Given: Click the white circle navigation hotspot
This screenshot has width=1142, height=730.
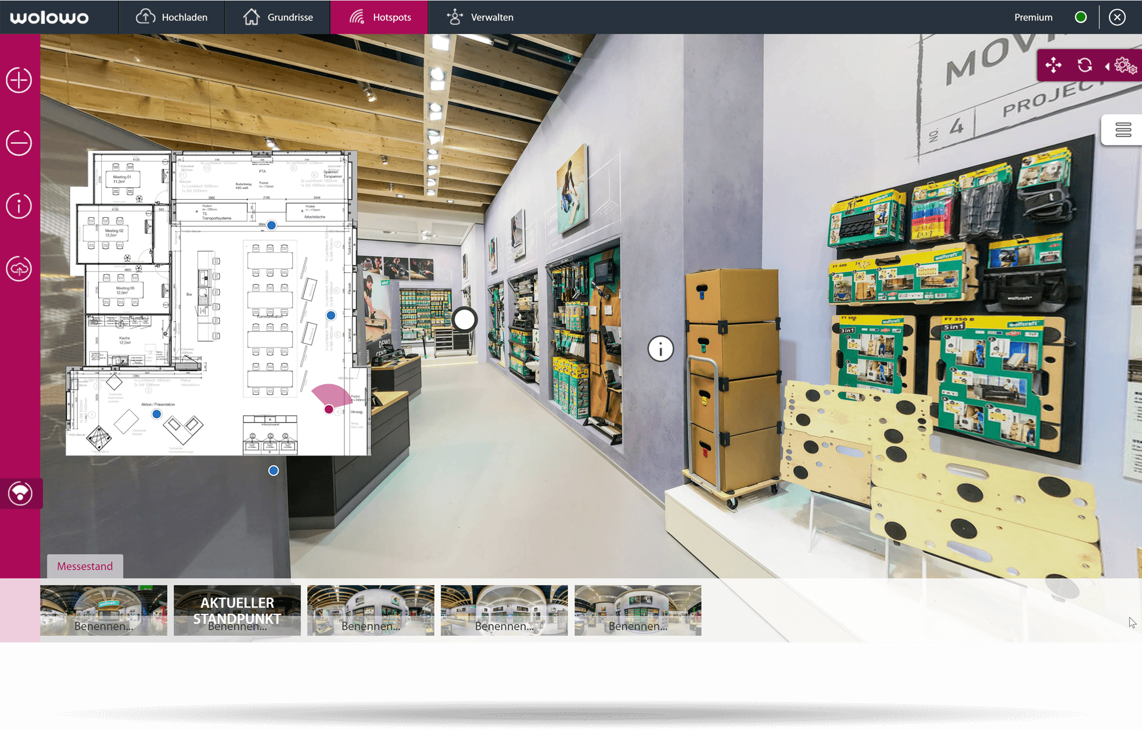Looking at the screenshot, I should [464, 320].
